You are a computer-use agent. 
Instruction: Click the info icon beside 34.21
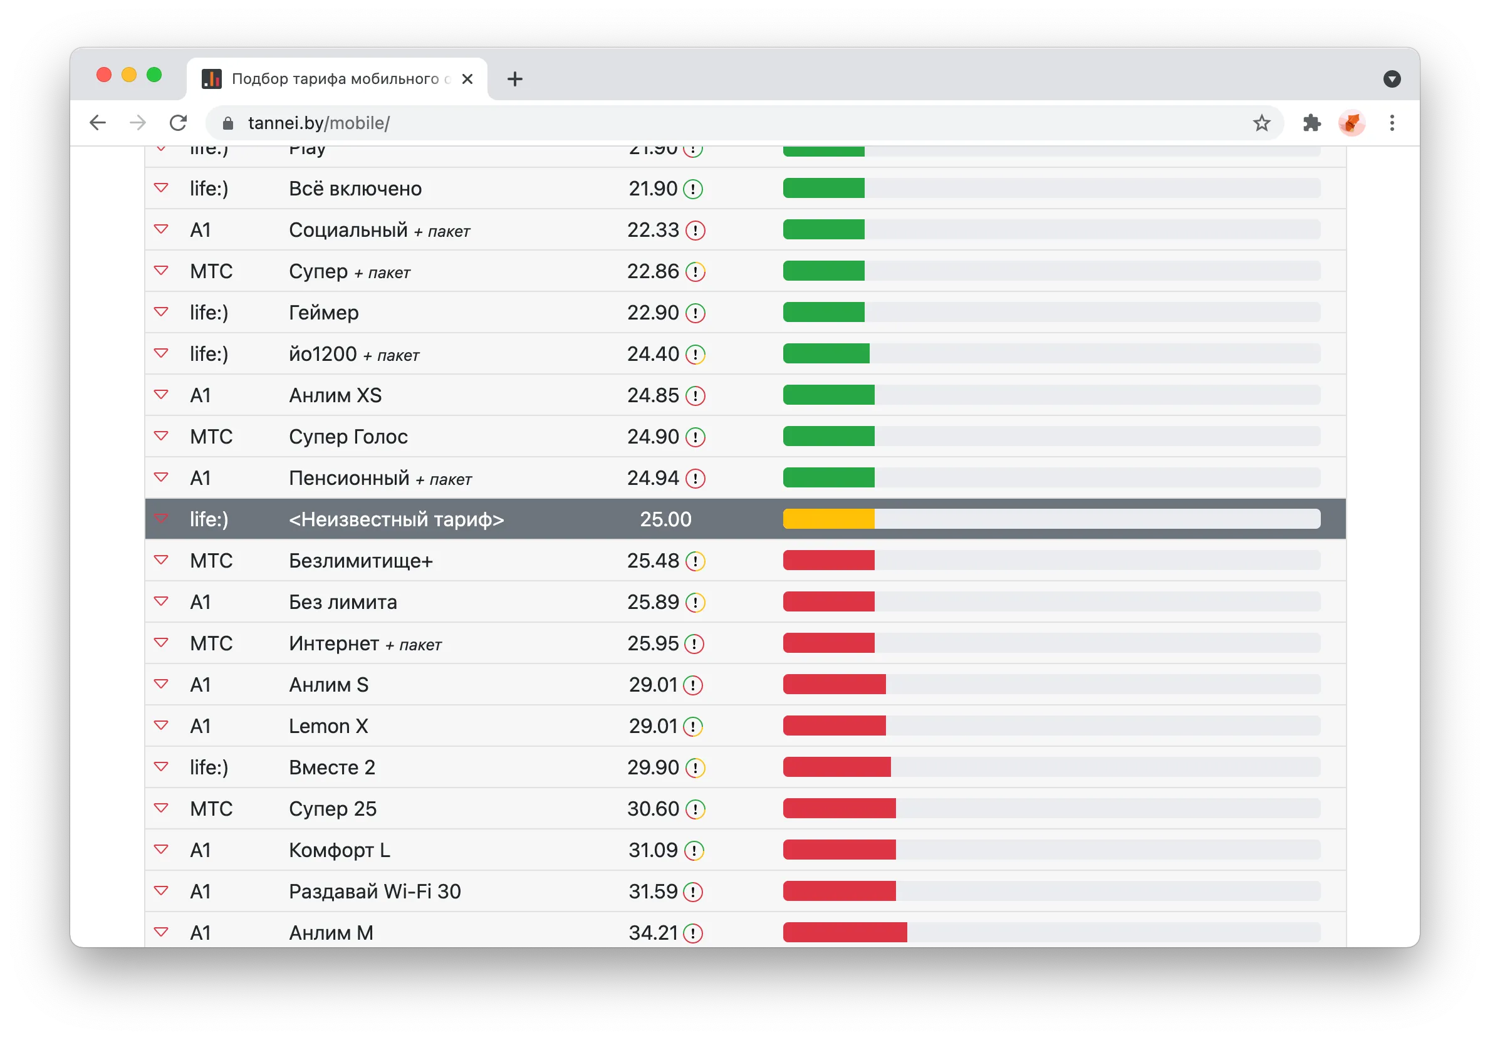[693, 933]
